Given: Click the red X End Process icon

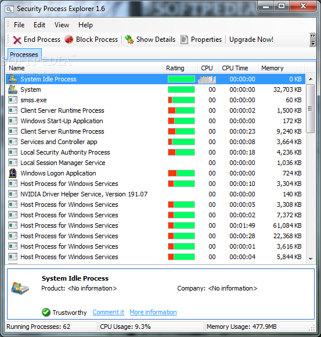Looking at the screenshot, I should [17, 40].
